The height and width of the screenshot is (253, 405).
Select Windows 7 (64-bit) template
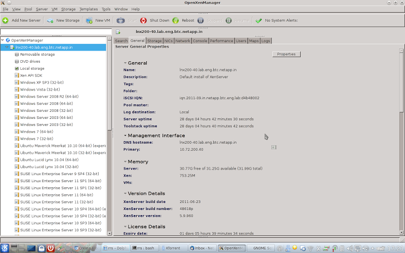(36, 132)
